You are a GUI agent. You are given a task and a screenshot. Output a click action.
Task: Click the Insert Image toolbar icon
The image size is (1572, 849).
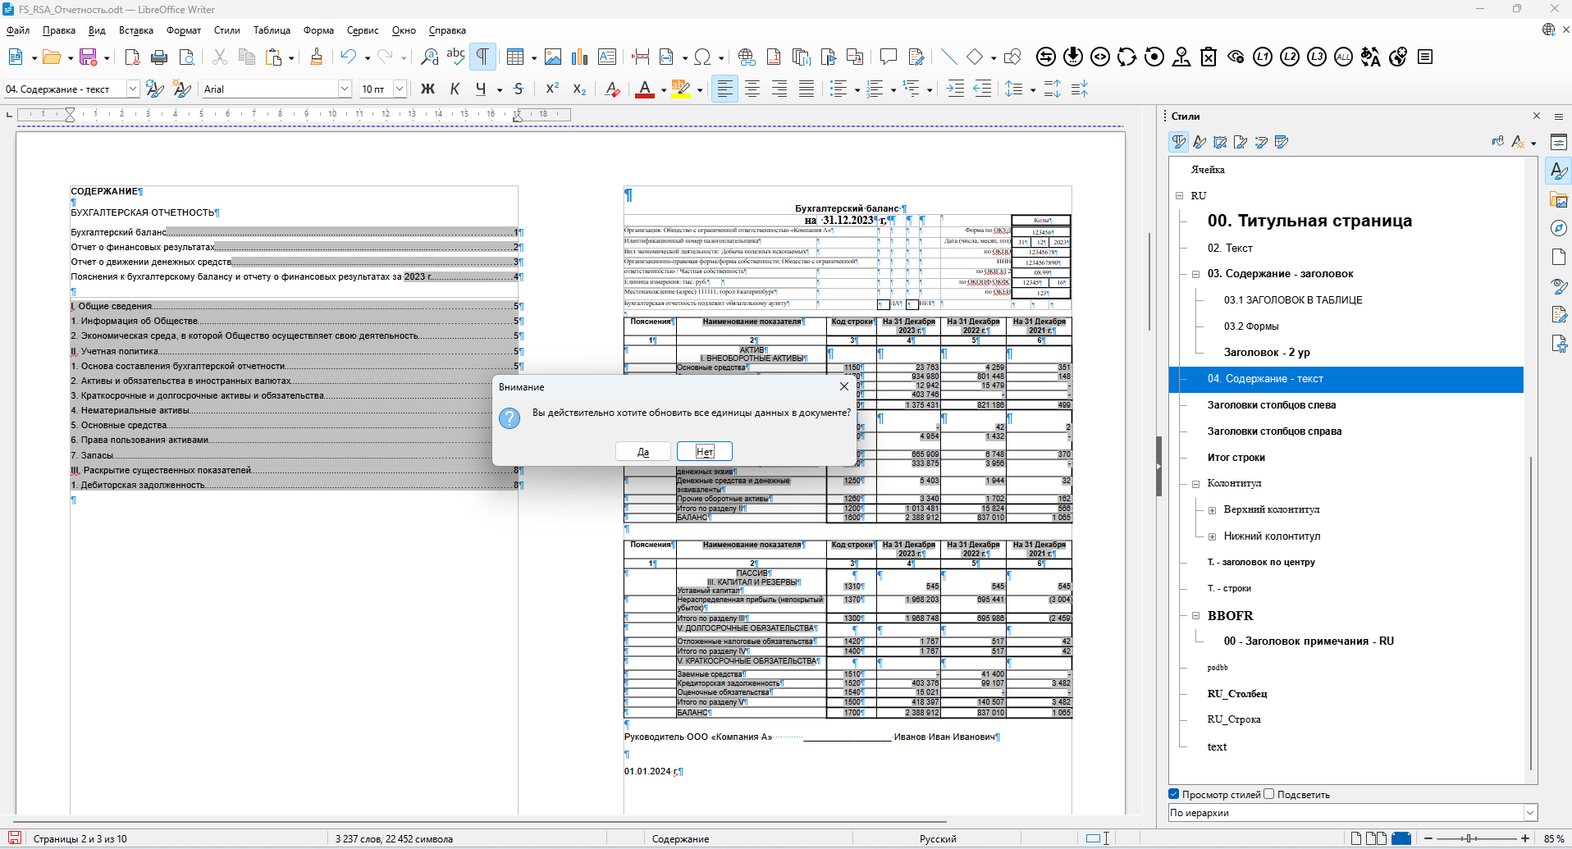[x=553, y=57]
